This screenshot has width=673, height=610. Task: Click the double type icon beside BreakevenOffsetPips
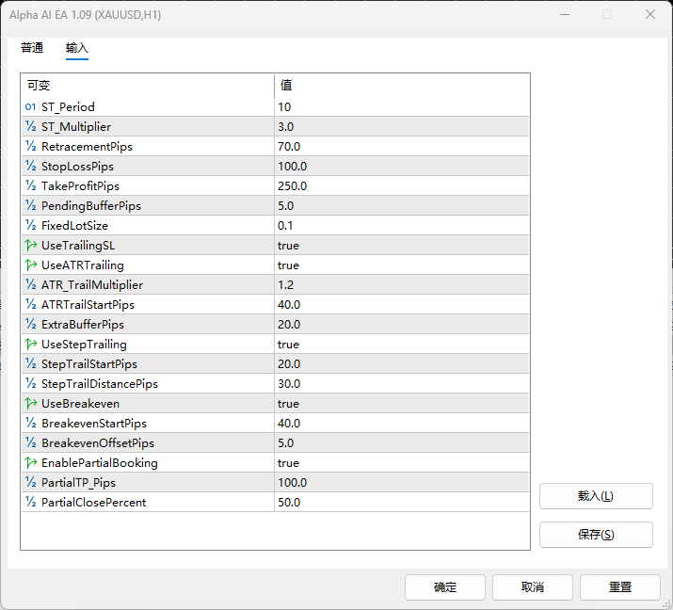pos(30,442)
